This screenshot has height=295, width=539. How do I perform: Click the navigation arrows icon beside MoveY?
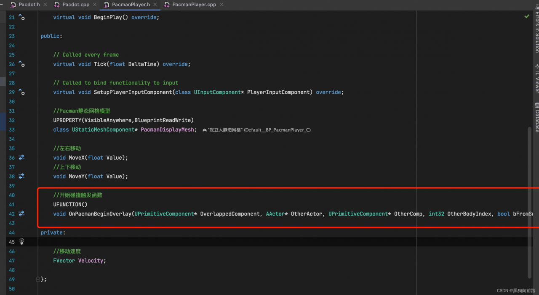coord(21,176)
